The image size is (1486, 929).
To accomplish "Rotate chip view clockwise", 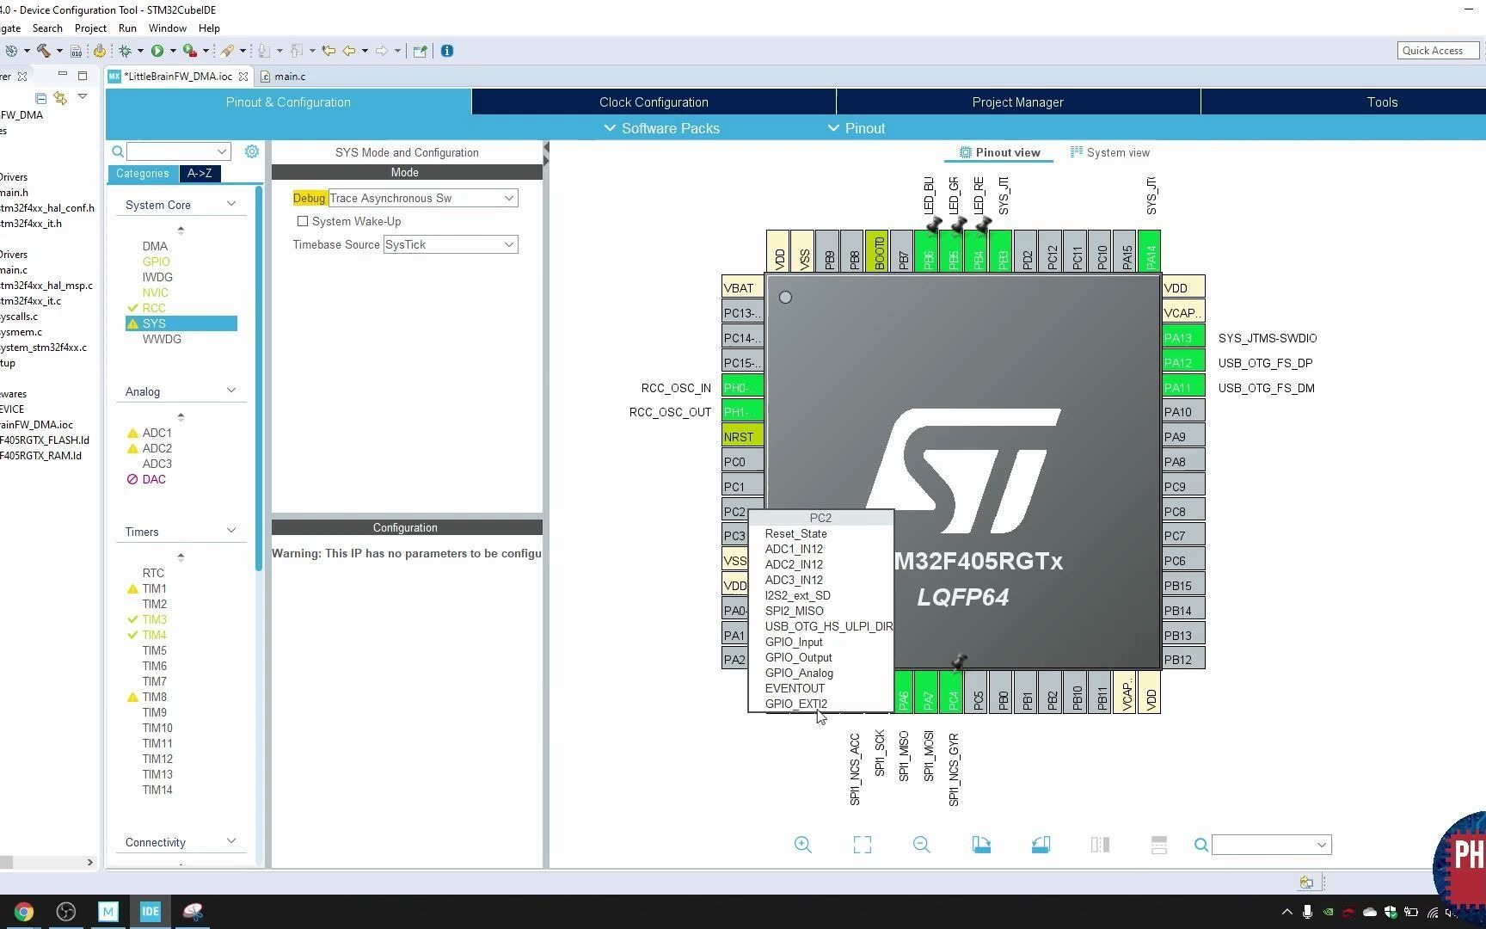I will tap(981, 845).
